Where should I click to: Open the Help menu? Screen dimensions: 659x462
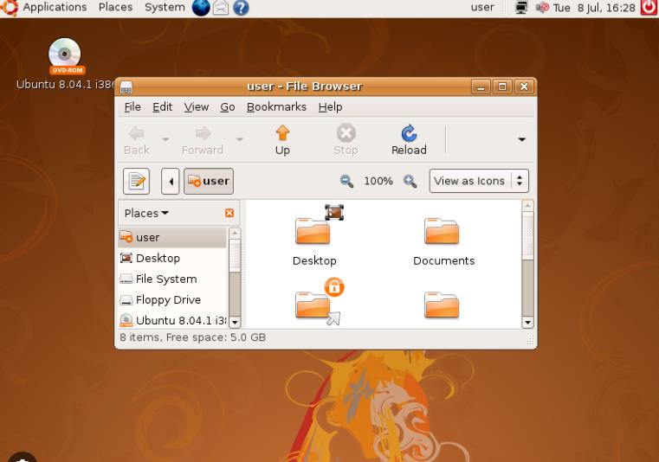point(330,107)
